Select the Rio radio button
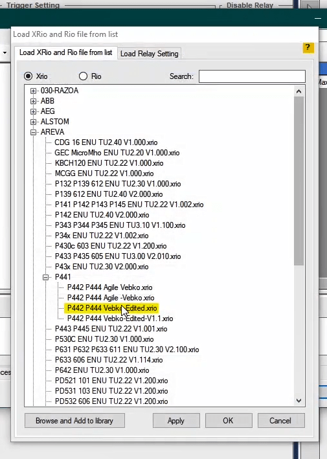 pos(83,76)
